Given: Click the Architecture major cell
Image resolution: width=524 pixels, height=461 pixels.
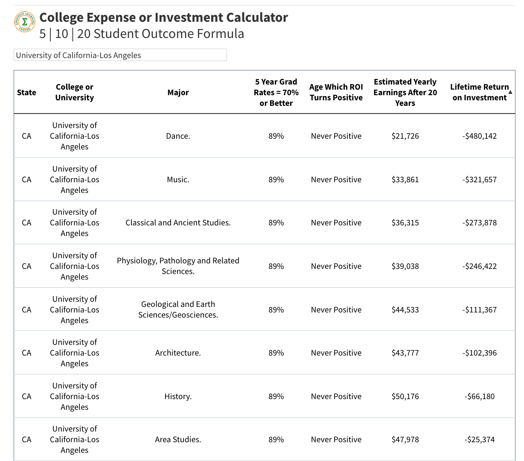Looking at the screenshot, I should 178,353.
